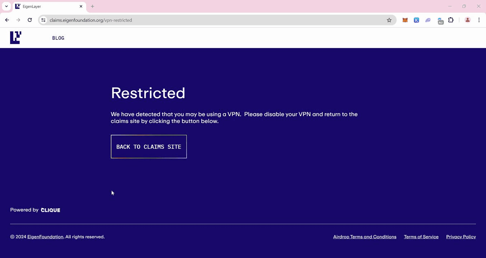Close the EigenLayer tab
486x258 pixels.
click(x=81, y=6)
